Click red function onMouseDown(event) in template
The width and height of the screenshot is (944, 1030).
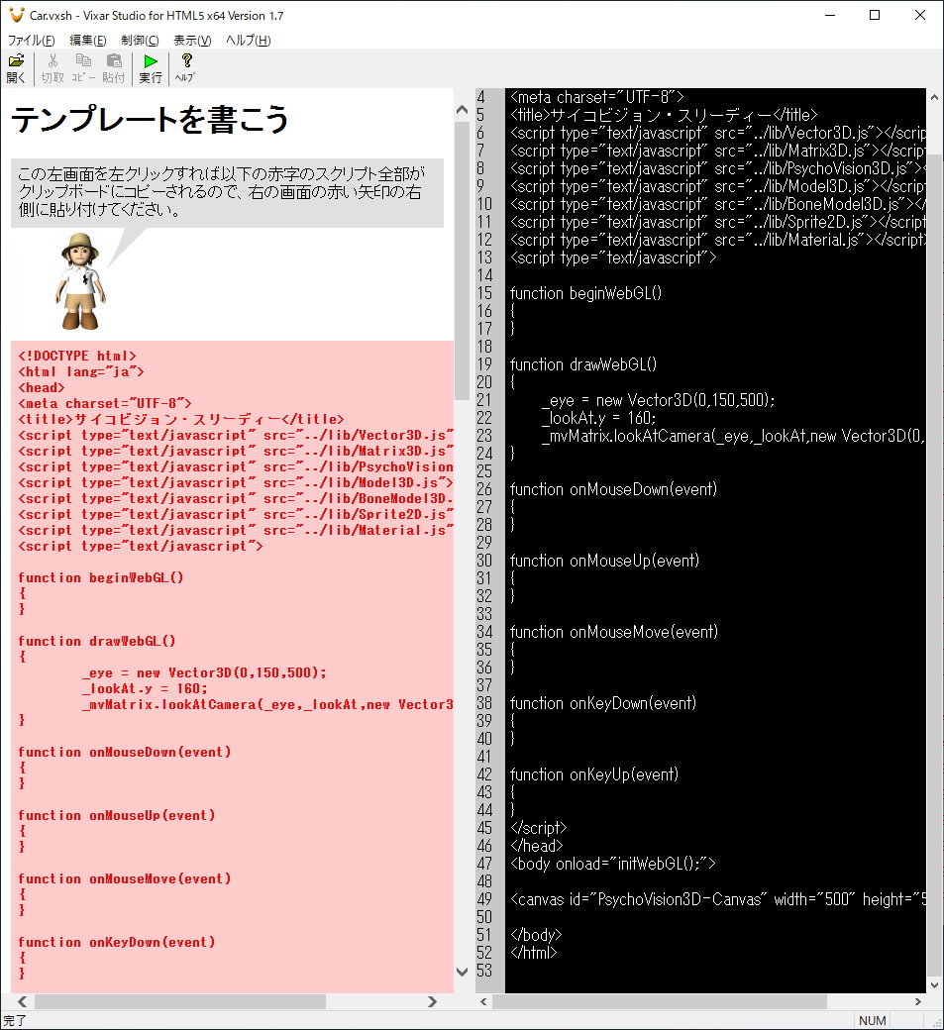coord(124,752)
